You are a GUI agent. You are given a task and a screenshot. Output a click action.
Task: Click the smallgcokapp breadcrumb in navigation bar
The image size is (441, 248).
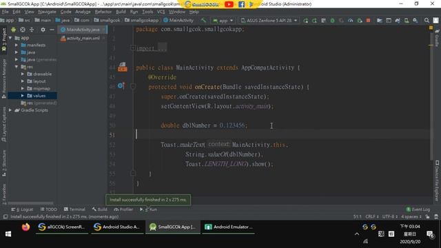(x=142, y=20)
